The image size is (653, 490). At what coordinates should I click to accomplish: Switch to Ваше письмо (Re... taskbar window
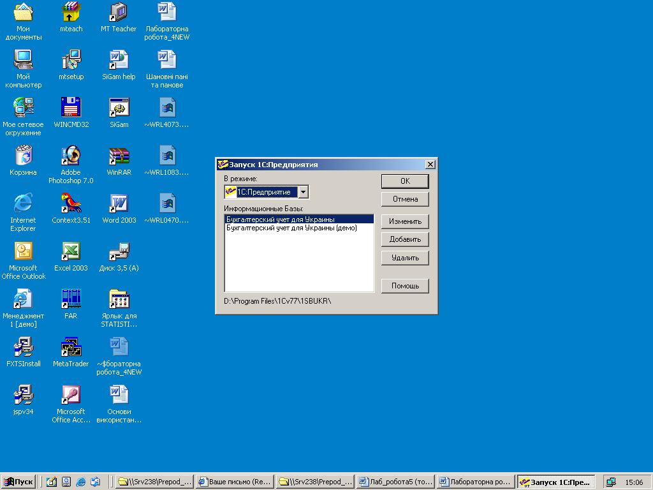[x=235, y=482]
